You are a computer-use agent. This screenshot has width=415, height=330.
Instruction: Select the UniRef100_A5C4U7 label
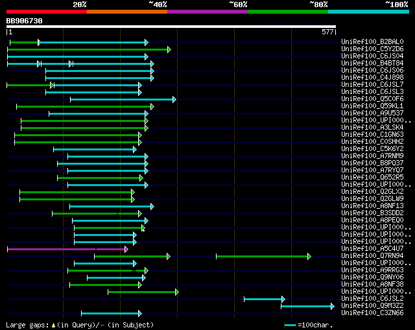pyautogui.click(x=372, y=249)
